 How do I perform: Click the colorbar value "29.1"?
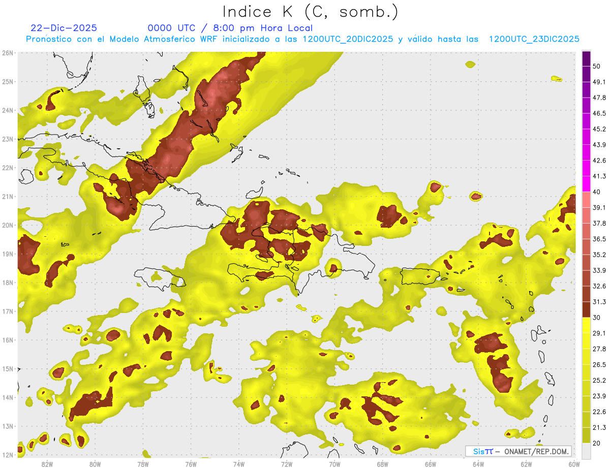tap(599, 333)
